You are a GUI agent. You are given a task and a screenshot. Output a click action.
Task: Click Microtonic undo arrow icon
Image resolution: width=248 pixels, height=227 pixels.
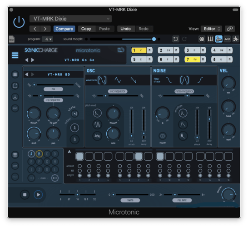(x=176, y=39)
